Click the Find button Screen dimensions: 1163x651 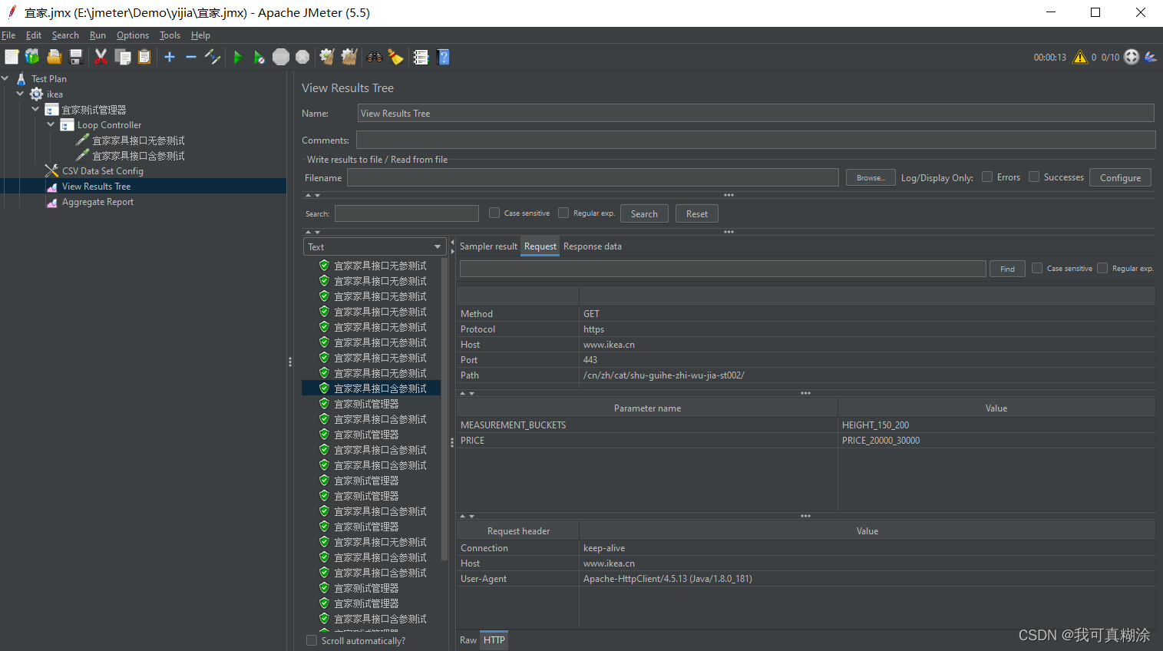[x=1007, y=269]
